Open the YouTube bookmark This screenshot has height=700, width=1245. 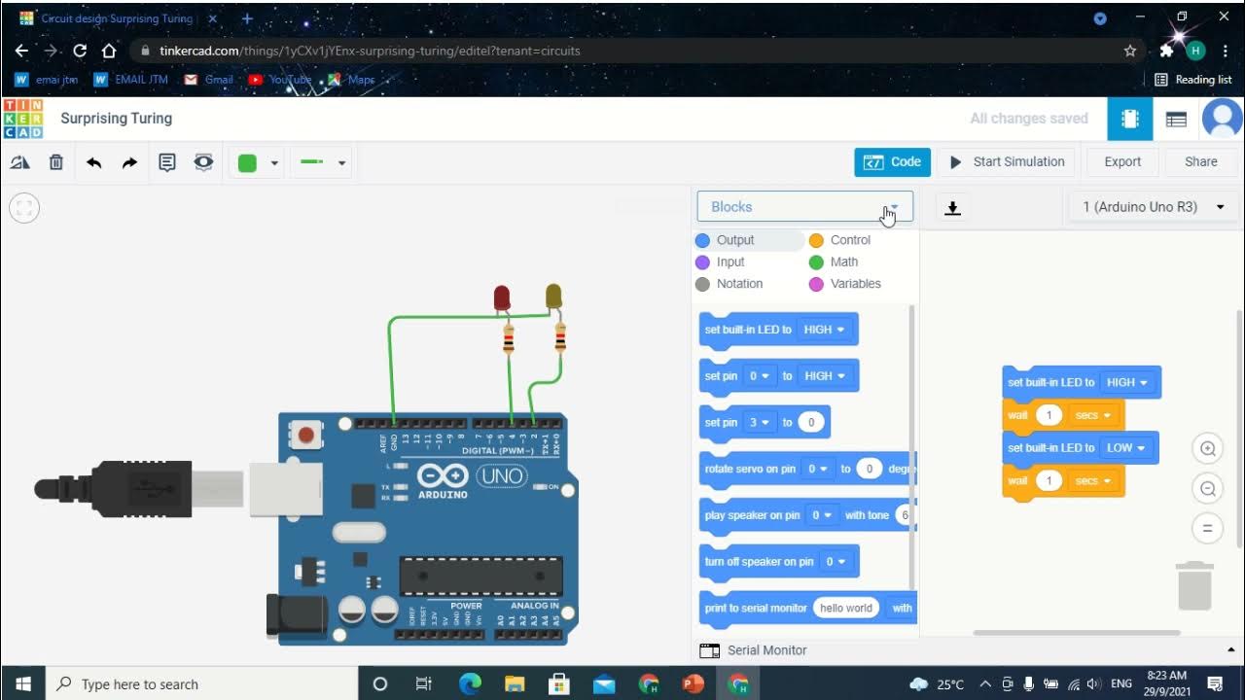click(280, 80)
